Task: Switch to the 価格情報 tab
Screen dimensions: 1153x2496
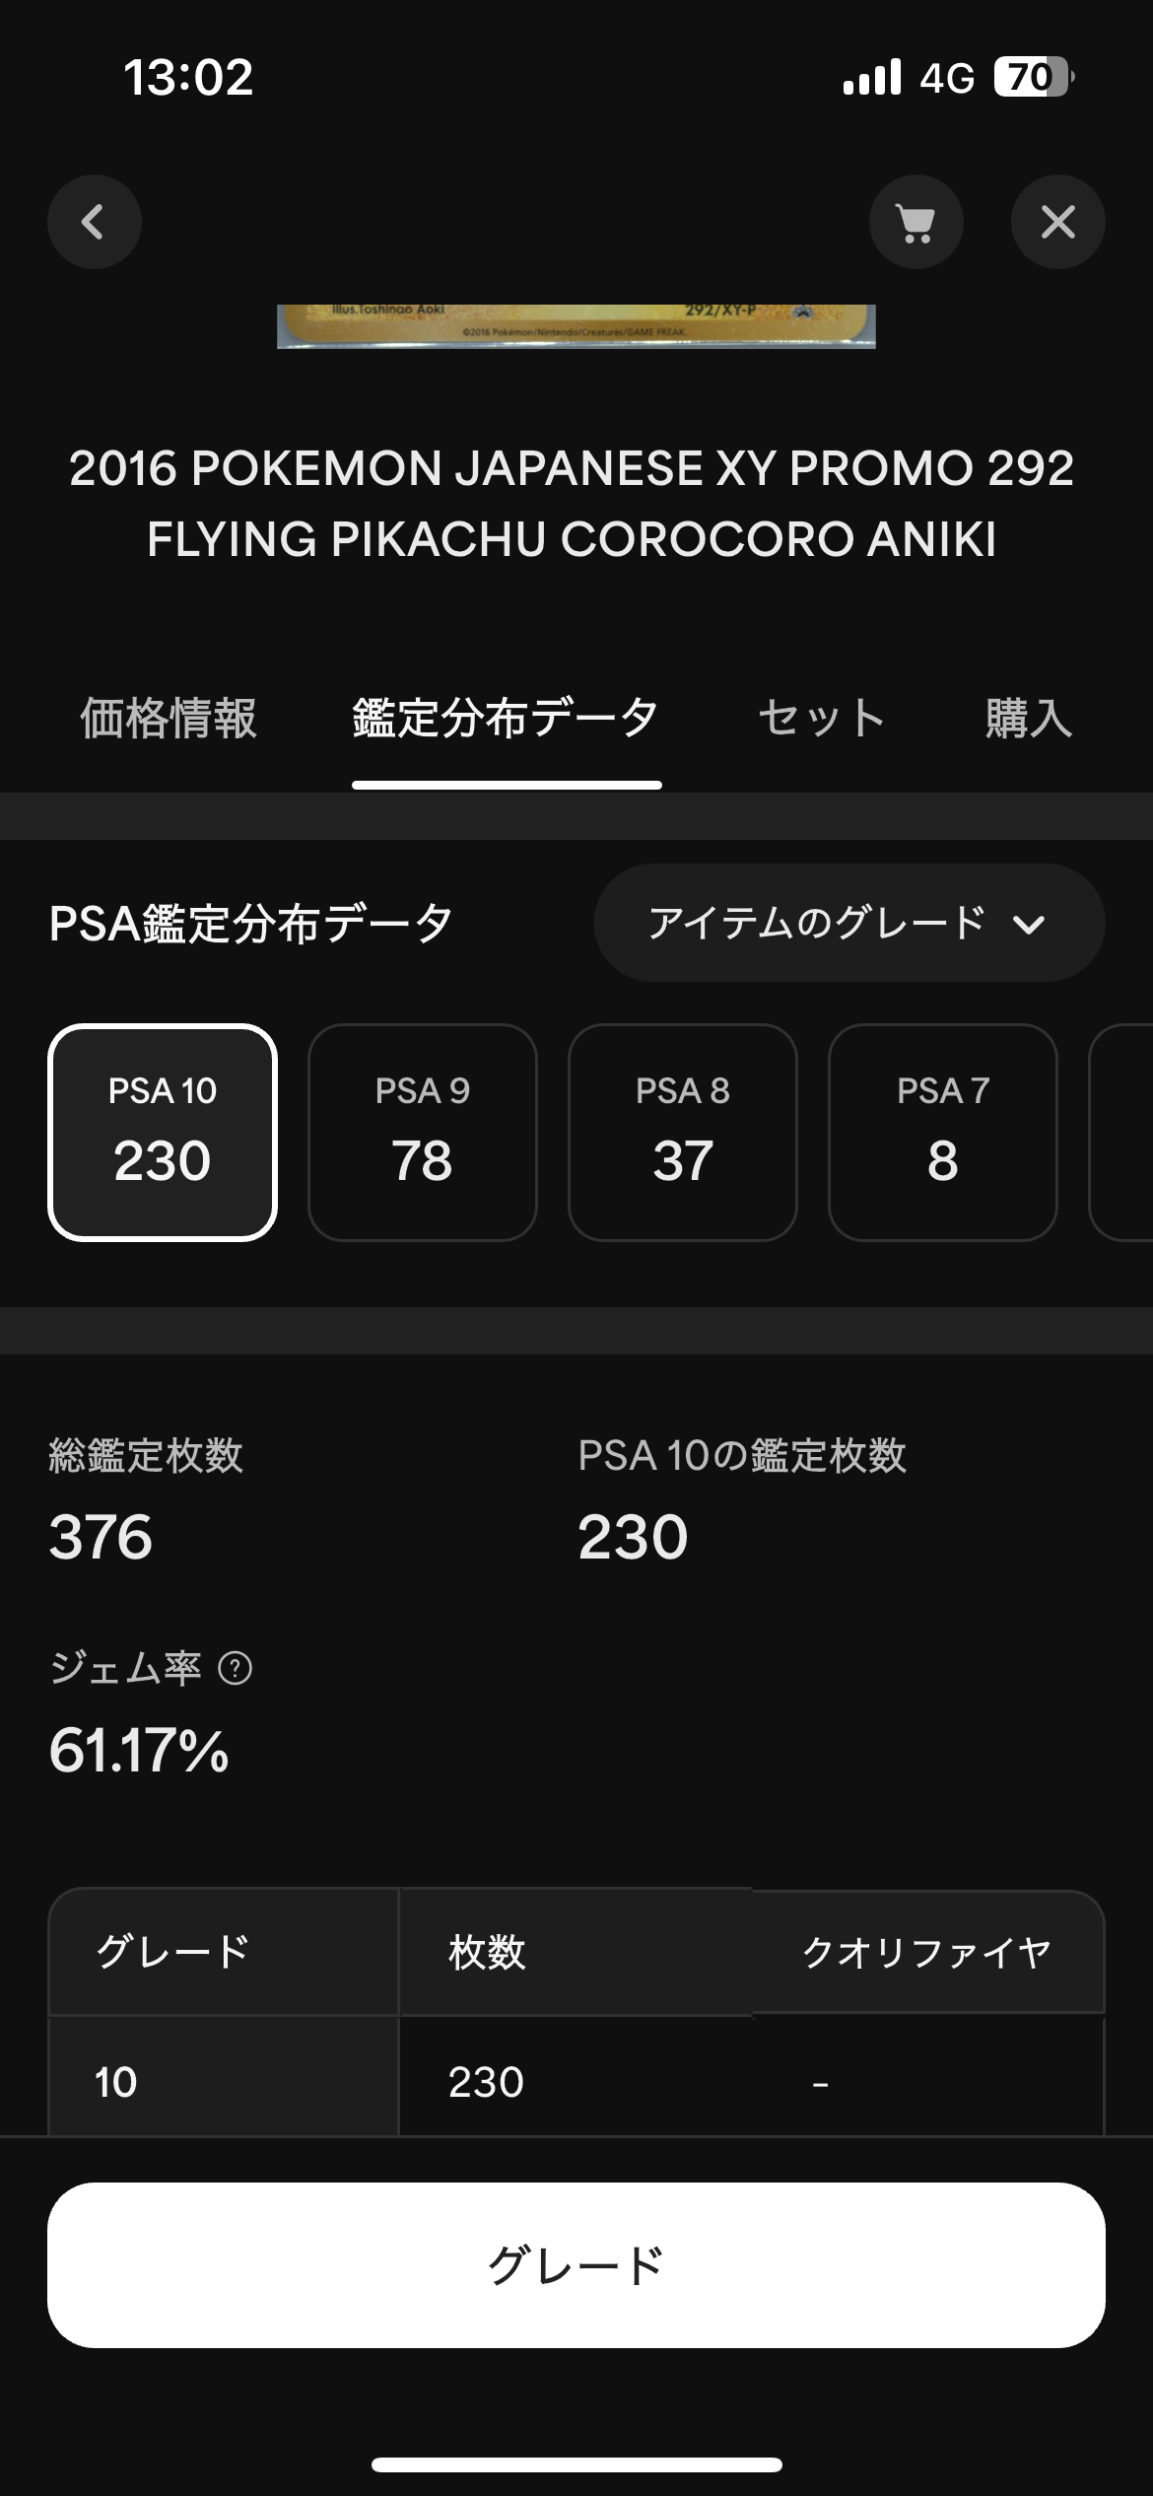Action: 169,718
